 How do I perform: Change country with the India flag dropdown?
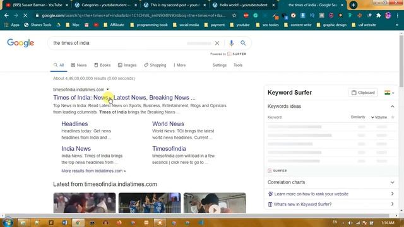click(389, 93)
